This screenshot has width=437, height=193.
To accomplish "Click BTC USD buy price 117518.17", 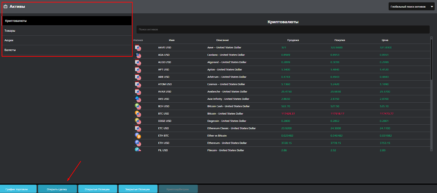I will (x=337, y=114).
